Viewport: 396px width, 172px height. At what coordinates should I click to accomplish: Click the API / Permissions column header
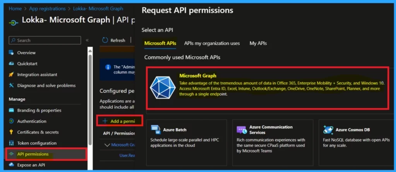[119, 133]
